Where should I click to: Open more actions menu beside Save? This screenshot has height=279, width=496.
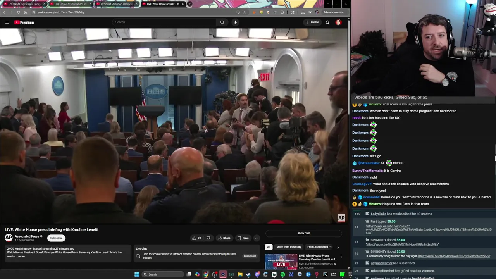pos(257,238)
